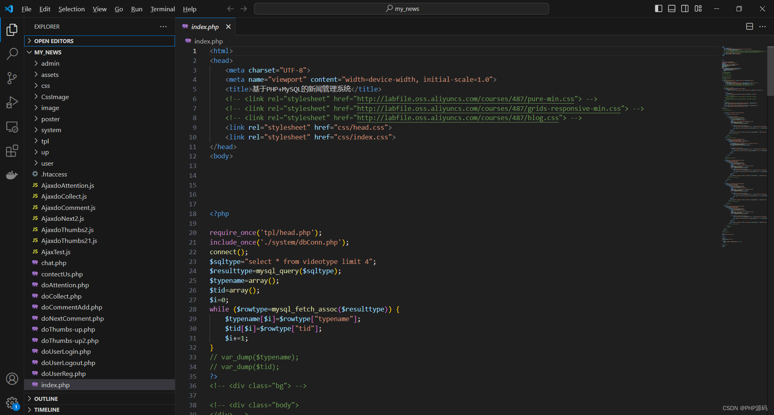
Task: Open editor More Actions ellipsis
Action: click(x=762, y=27)
